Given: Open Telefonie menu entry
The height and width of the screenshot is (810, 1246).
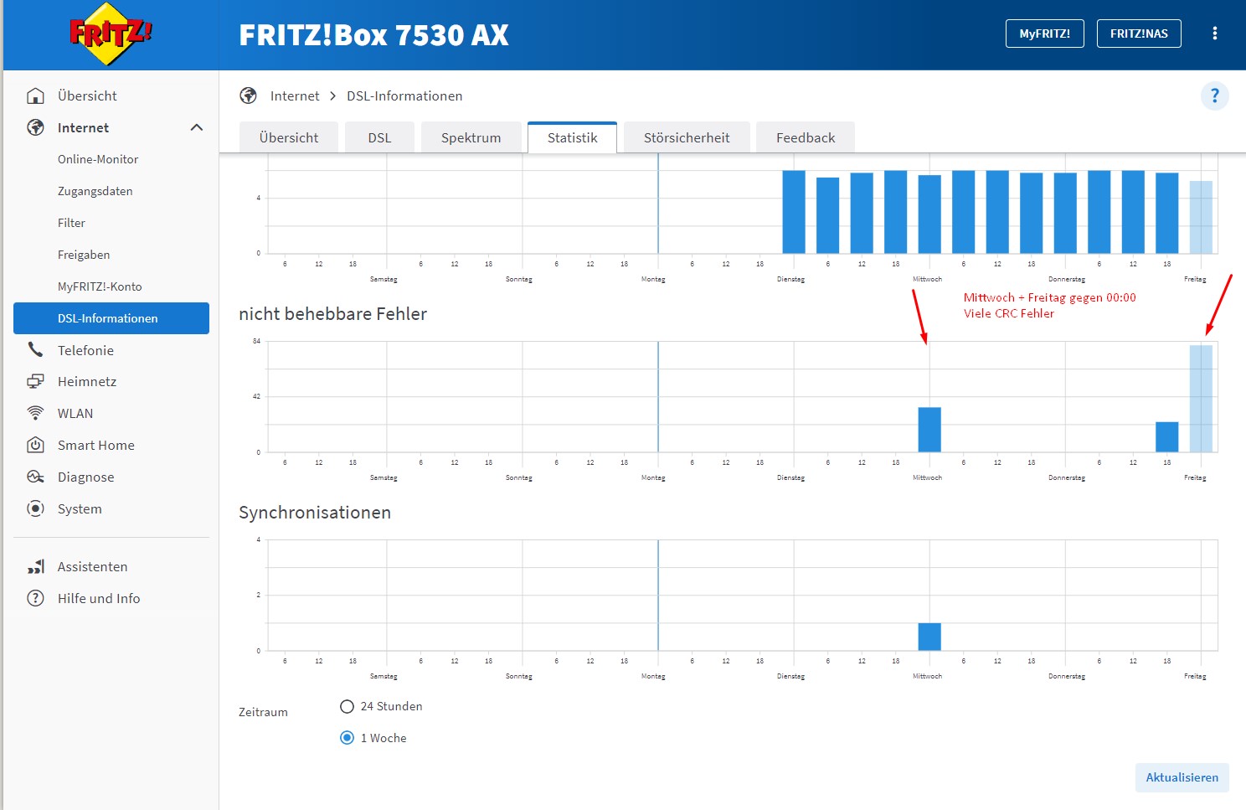Looking at the screenshot, I should point(85,350).
